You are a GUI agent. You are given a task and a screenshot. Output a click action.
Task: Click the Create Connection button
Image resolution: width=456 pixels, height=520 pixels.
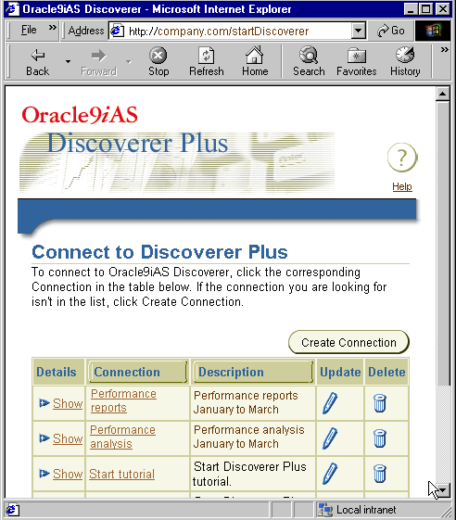[348, 342]
